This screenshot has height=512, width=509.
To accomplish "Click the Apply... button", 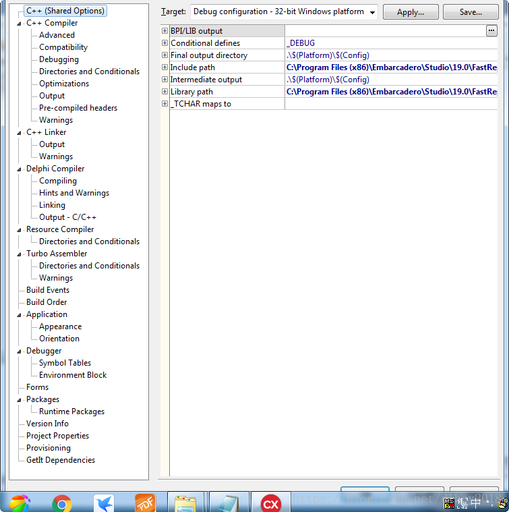I will point(411,12).
